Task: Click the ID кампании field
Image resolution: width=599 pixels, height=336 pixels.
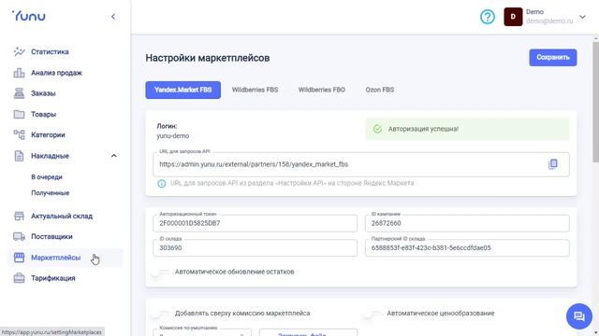Action: coord(467,223)
